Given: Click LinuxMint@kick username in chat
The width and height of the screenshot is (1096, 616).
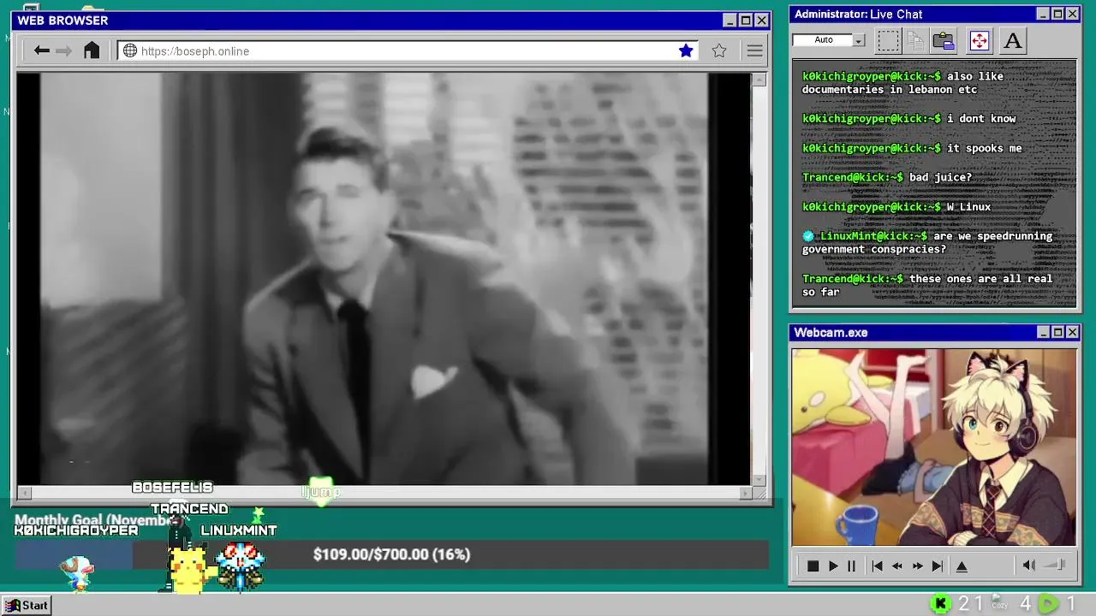Looking at the screenshot, I should click(x=873, y=235).
